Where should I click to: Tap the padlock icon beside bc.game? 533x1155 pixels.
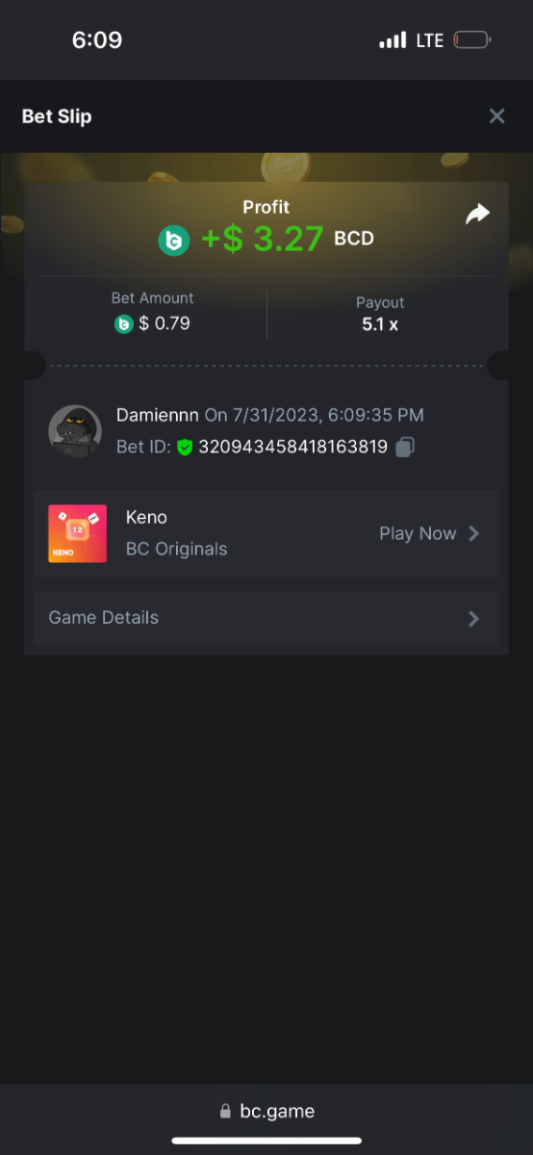tap(225, 1111)
